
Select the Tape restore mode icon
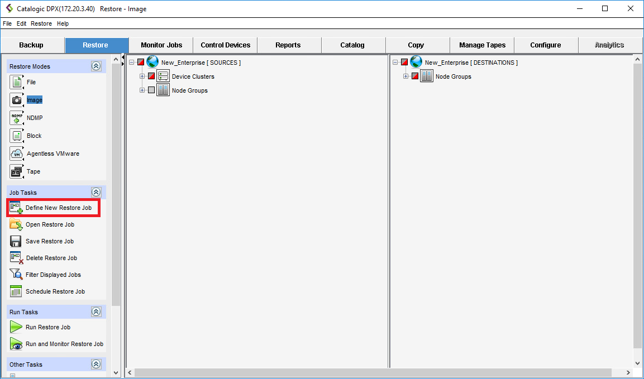(16, 171)
